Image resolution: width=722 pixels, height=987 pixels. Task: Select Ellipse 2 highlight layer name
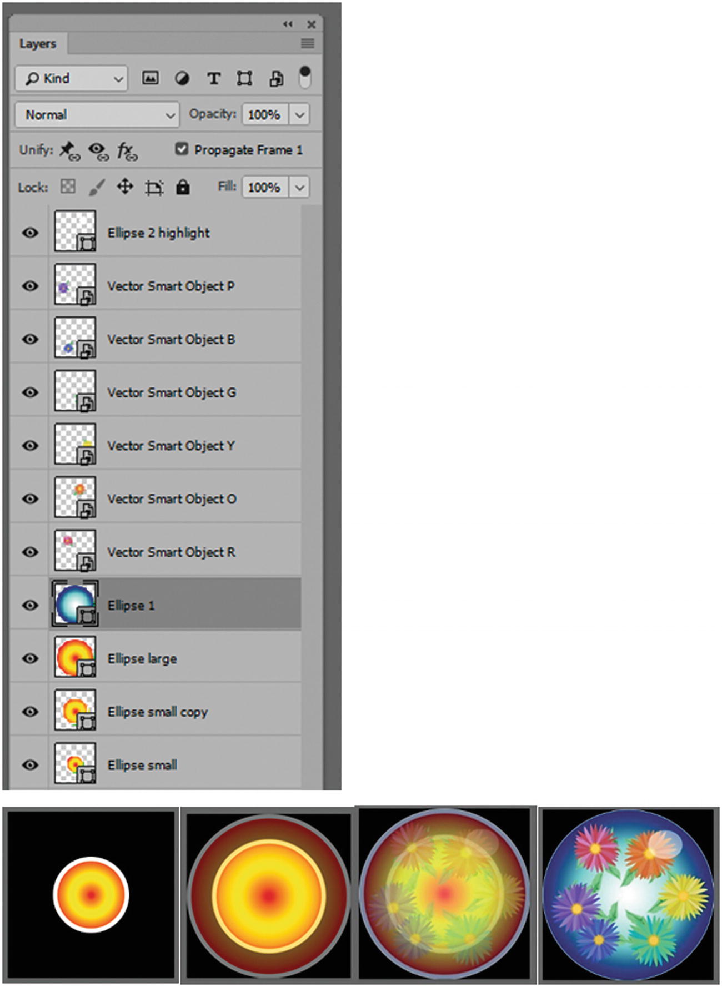click(158, 233)
